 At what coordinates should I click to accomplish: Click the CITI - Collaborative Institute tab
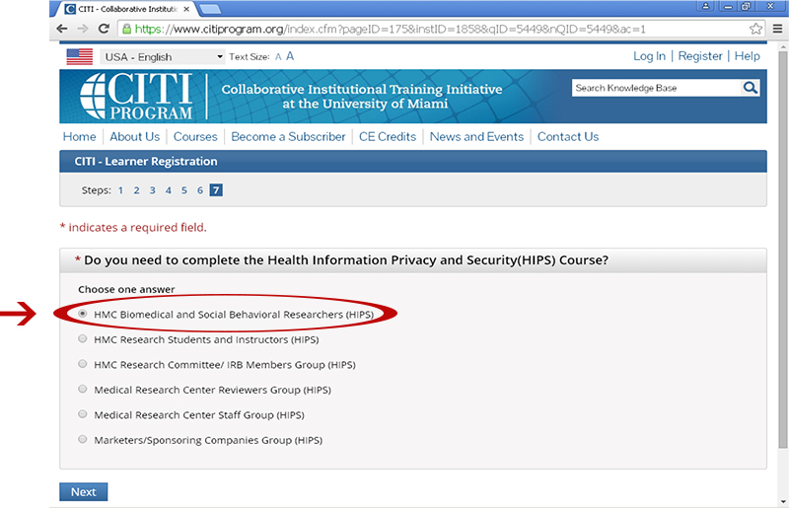click(128, 9)
